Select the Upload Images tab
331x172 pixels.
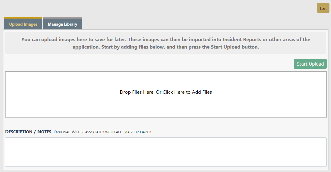[x=23, y=24]
